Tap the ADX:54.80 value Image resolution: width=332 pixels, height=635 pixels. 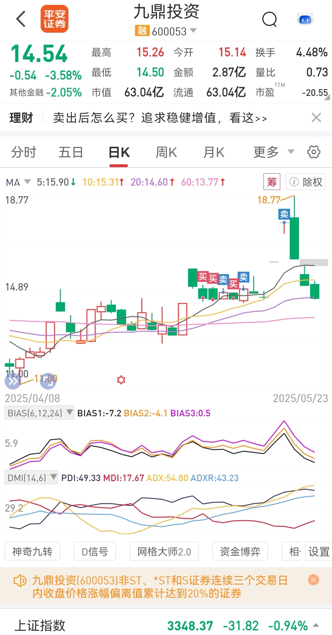pos(167,478)
